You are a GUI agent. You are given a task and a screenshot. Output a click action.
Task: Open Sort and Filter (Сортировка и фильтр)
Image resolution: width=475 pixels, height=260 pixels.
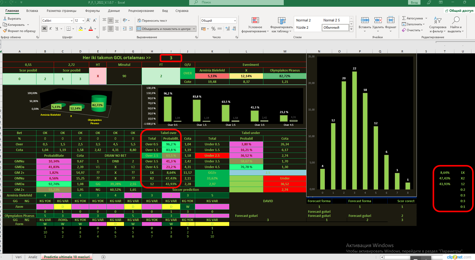tap(438, 25)
